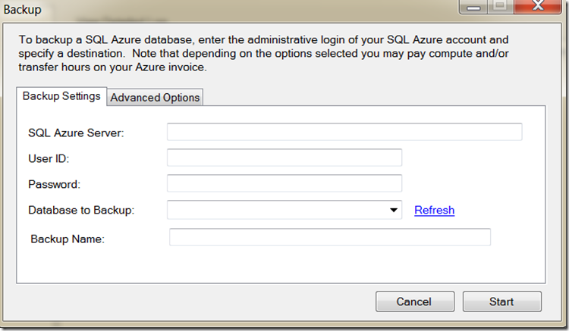Start the backup with Start button
The image size is (569, 331).
pyautogui.click(x=502, y=301)
